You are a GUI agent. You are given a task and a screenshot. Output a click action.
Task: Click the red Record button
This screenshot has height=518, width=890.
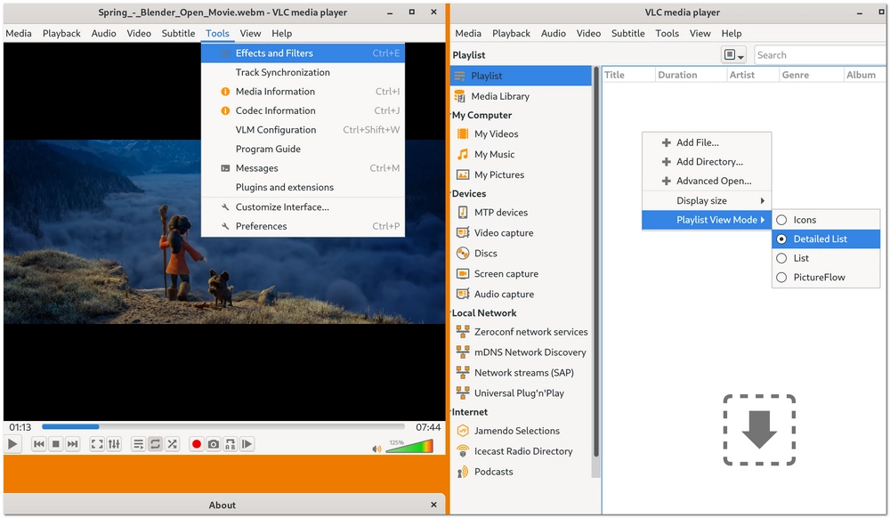[197, 444]
